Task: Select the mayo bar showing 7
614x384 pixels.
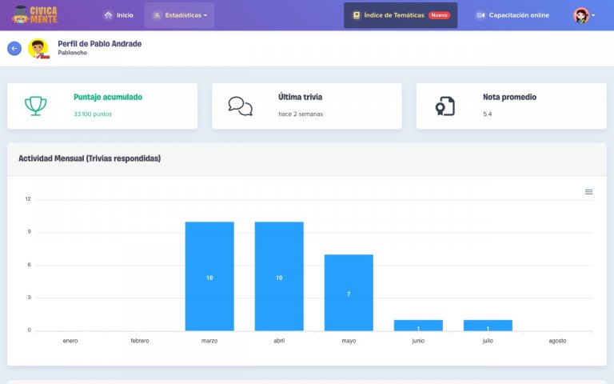Action: (349, 293)
